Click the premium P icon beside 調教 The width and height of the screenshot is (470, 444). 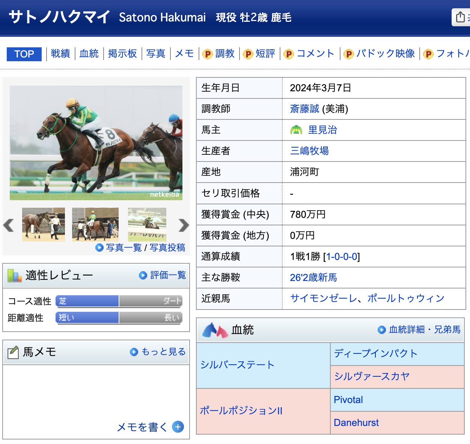208,54
